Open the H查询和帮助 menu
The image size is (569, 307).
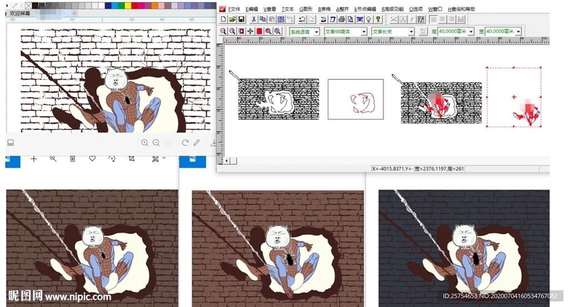(462, 9)
